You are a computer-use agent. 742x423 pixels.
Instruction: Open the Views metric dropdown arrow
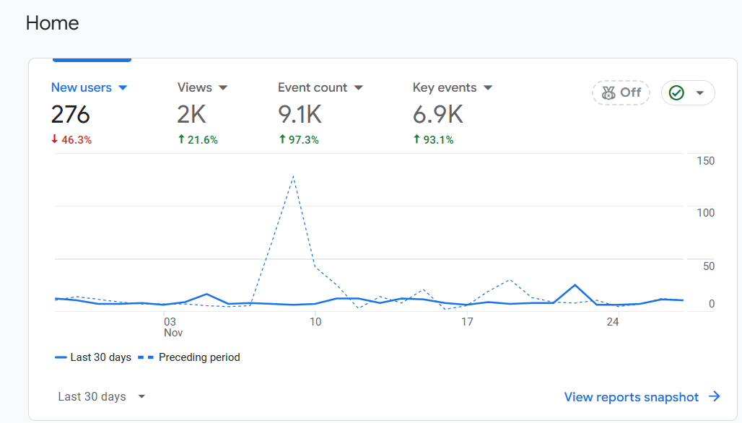tap(223, 88)
